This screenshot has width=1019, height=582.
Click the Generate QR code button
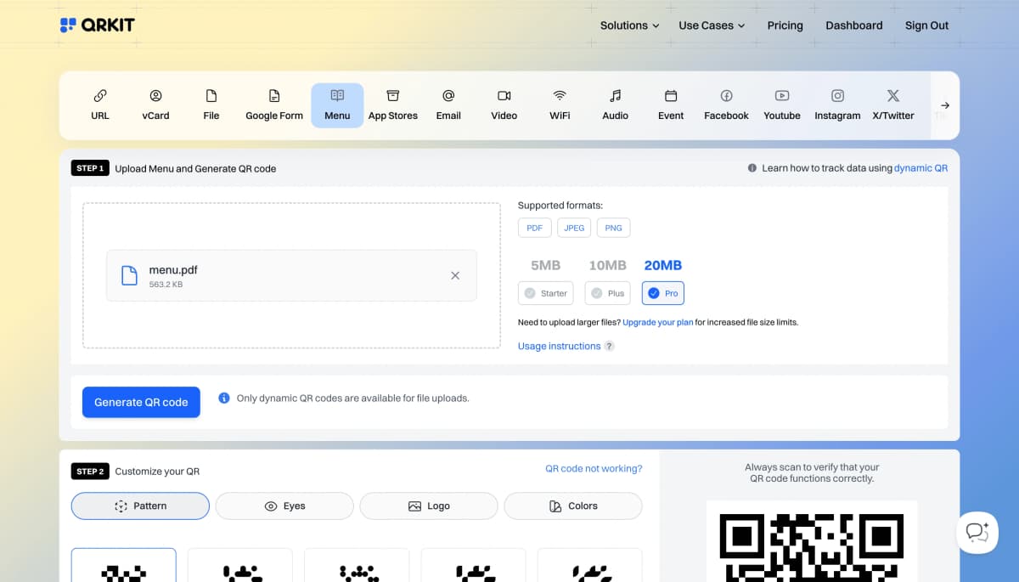[141, 402]
